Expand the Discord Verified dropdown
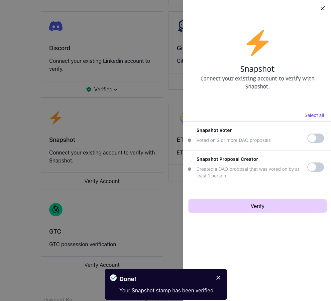 click(x=116, y=90)
